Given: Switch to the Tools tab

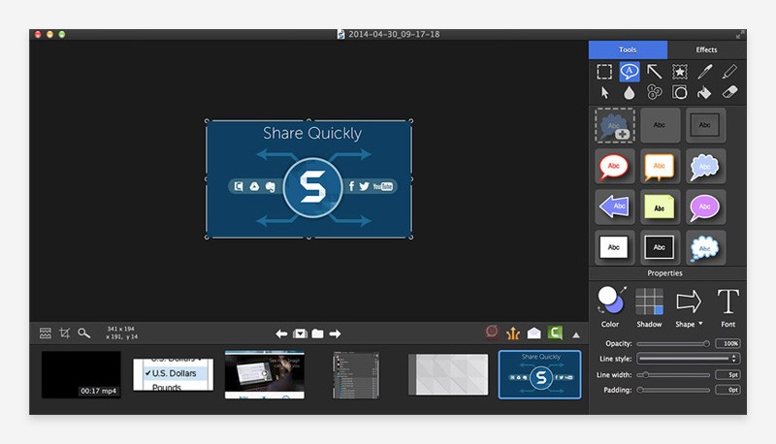Looking at the screenshot, I should (x=628, y=49).
